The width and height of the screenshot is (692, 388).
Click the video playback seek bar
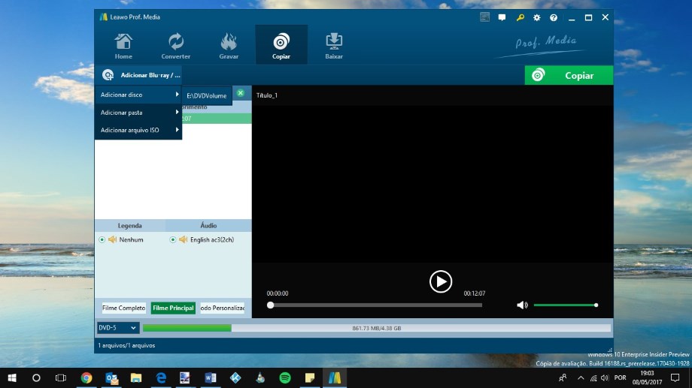(x=376, y=305)
